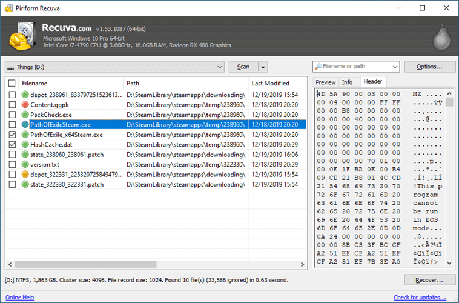Click the status bar scan summary text

147,280
